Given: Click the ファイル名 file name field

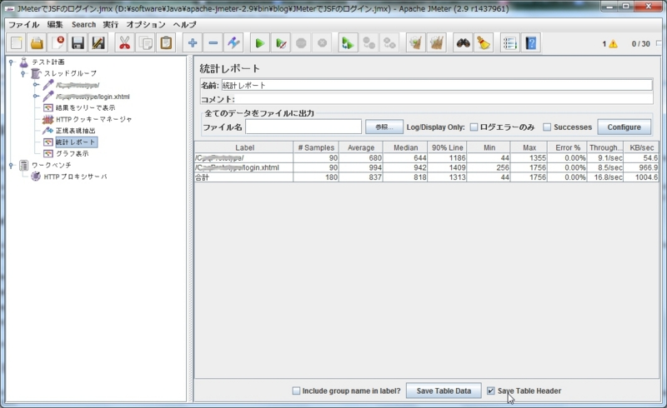Looking at the screenshot, I should 303,127.
